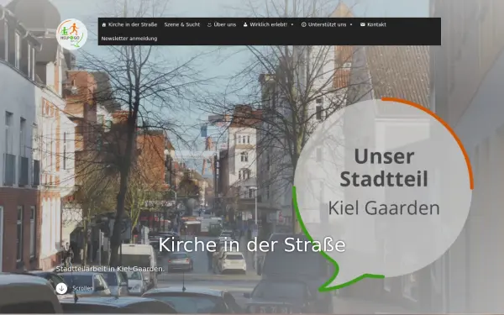Click the Kiel Gaarden text in bubble

click(384, 208)
